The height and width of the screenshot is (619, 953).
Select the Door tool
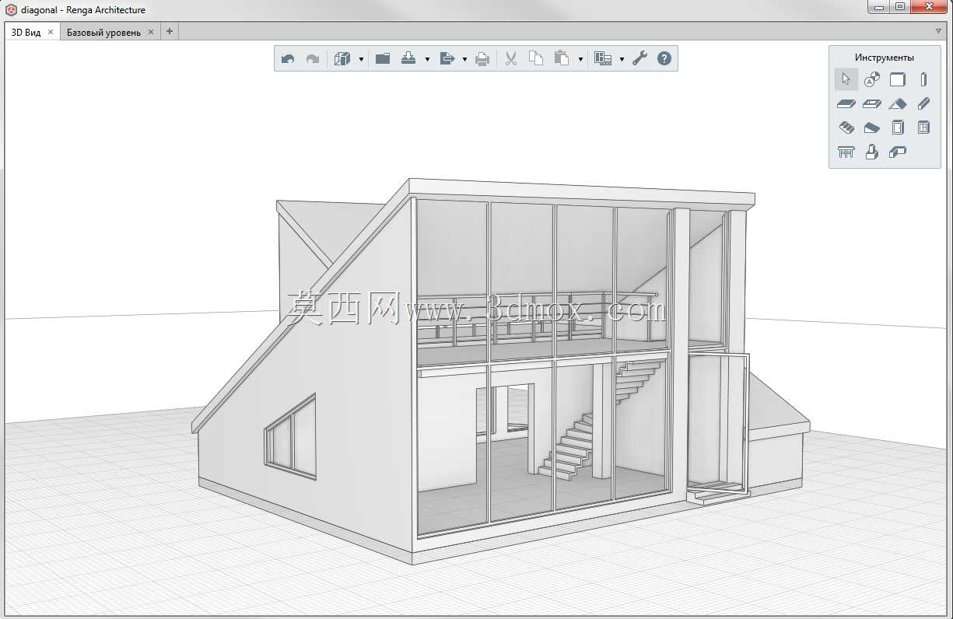click(898, 128)
